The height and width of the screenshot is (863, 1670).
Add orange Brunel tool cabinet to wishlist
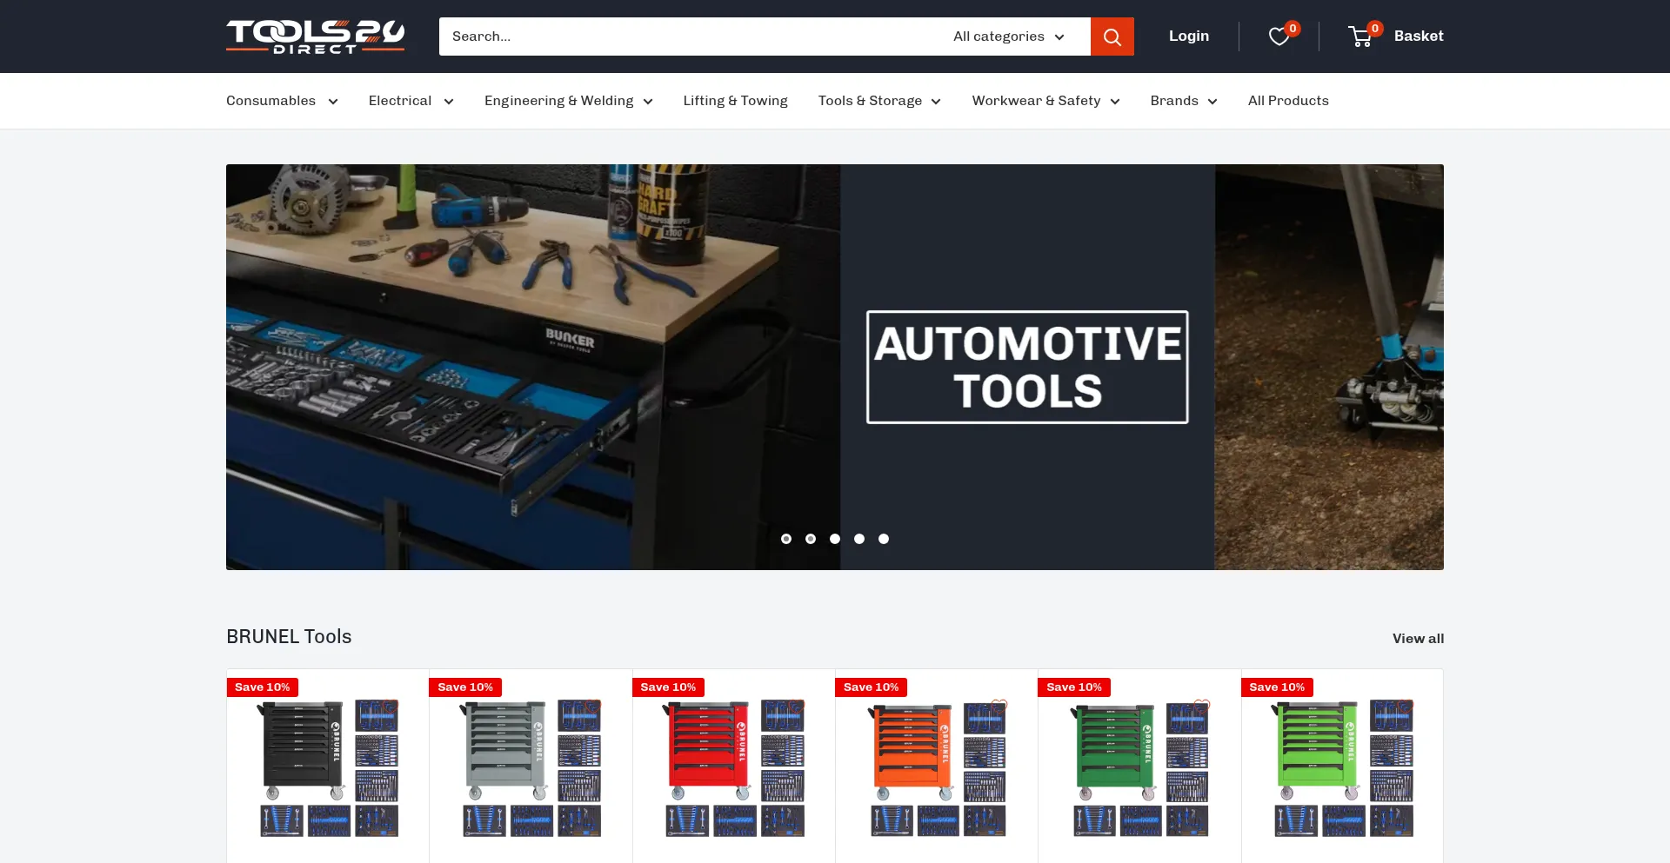(999, 706)
